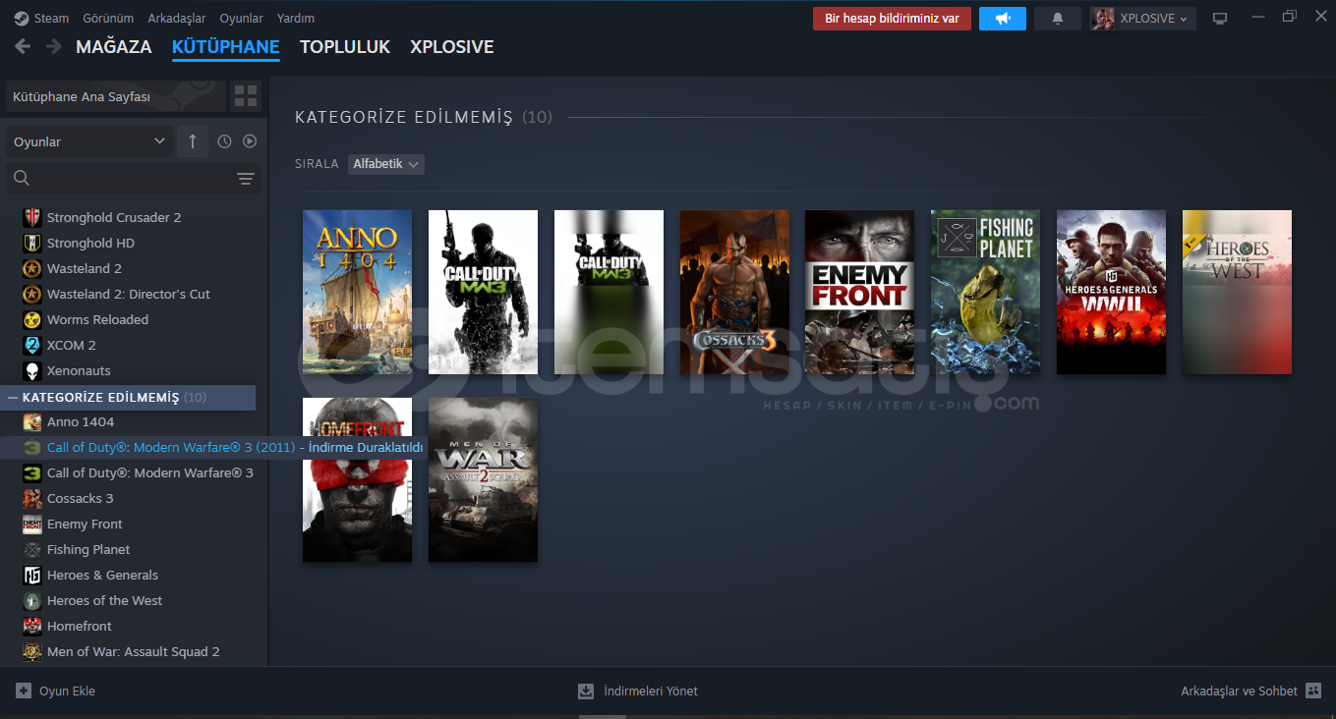Open the blurred Call of Duty MW3 cover
This screenshot has width=1336, height=719.
pos(609,292)
